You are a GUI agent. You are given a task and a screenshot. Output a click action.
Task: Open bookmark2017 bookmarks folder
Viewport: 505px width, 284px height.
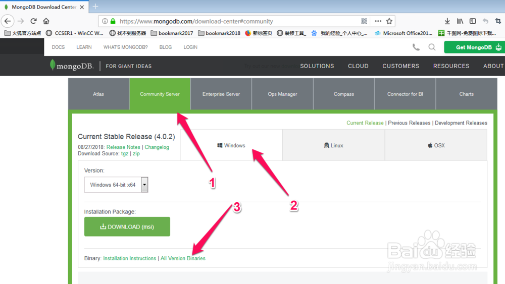[x=172, y=33]
